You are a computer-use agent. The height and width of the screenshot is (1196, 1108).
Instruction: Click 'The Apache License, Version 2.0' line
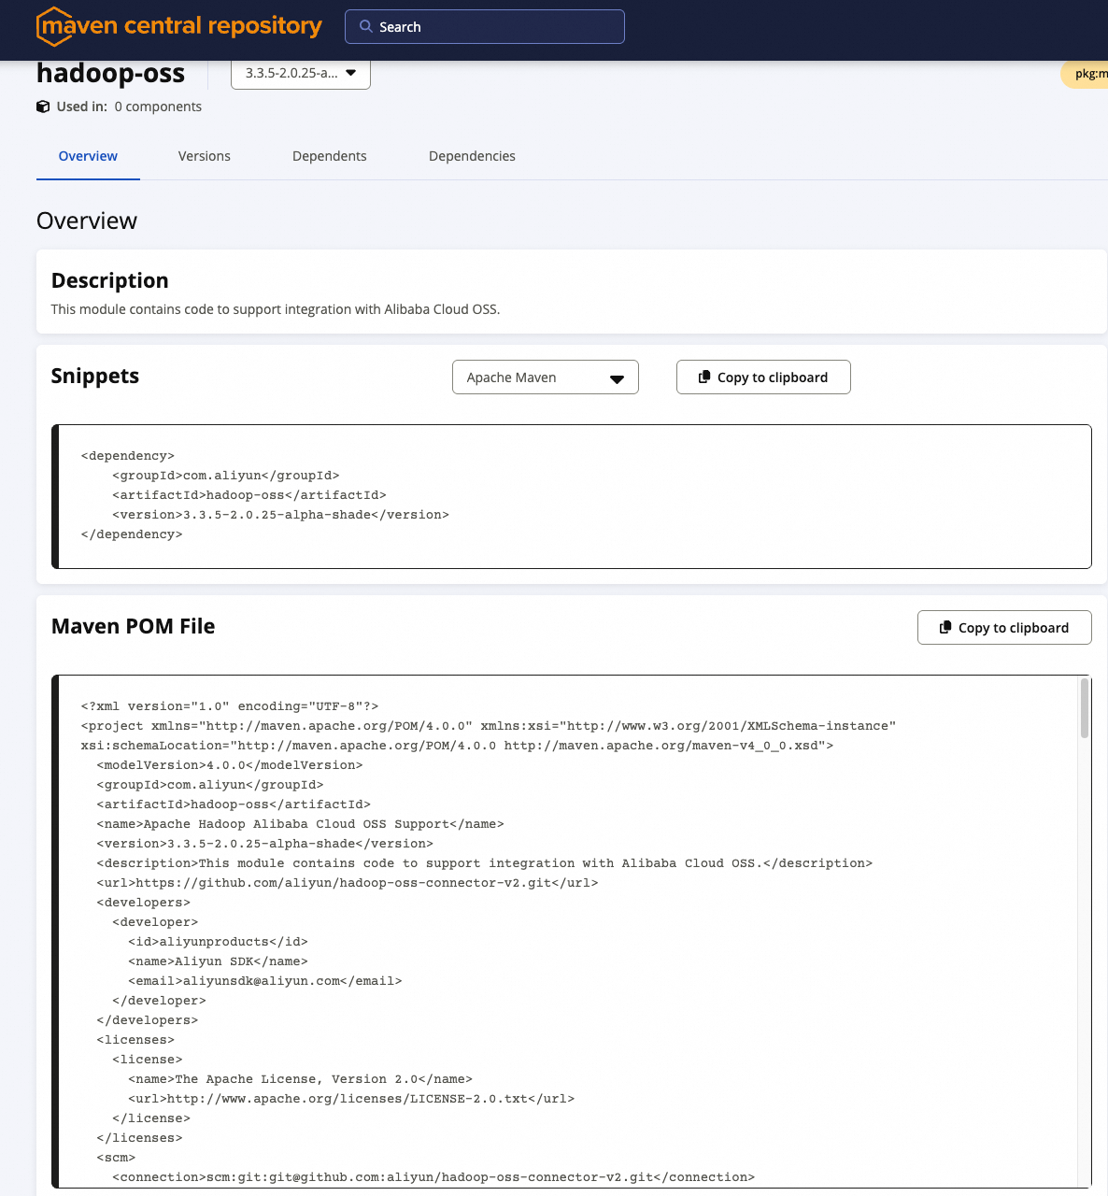tap(300, 1079)
